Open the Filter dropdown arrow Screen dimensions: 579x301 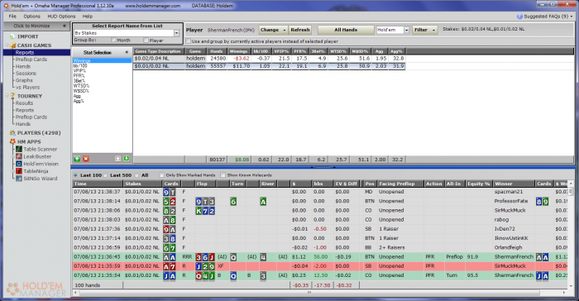433,30
